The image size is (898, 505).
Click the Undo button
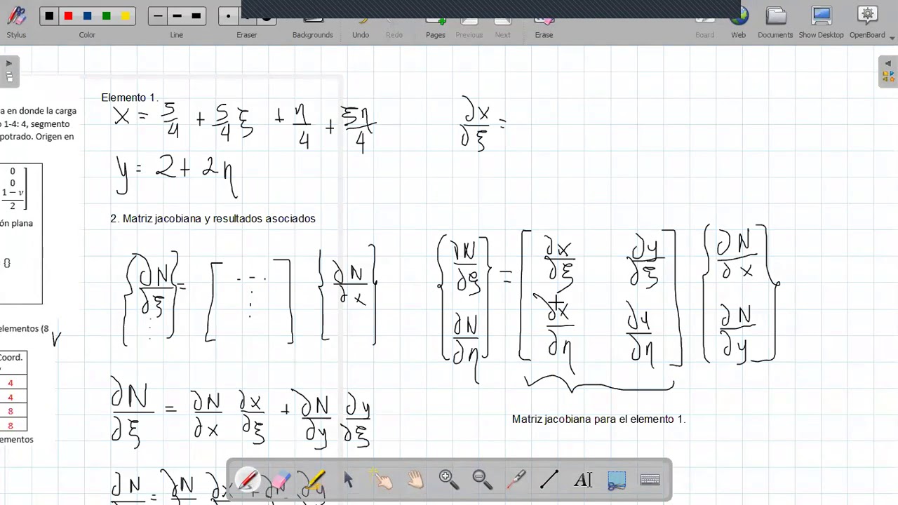pos(361,20)
